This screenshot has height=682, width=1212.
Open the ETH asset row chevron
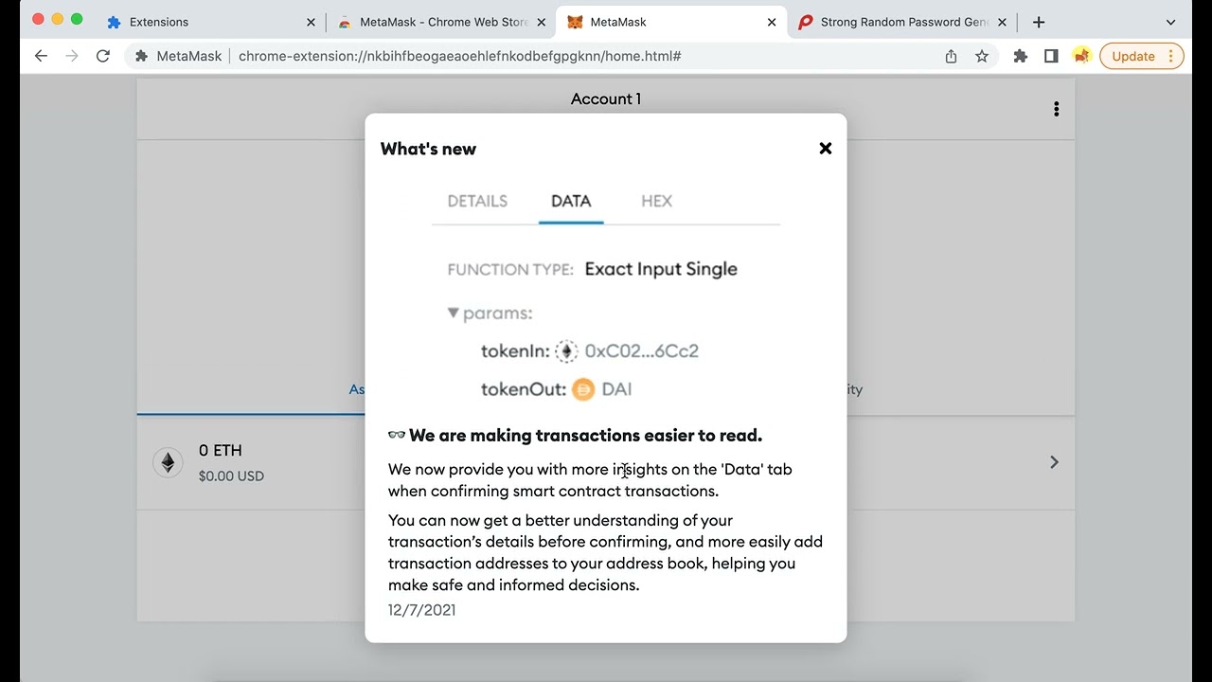(1054, 462)
